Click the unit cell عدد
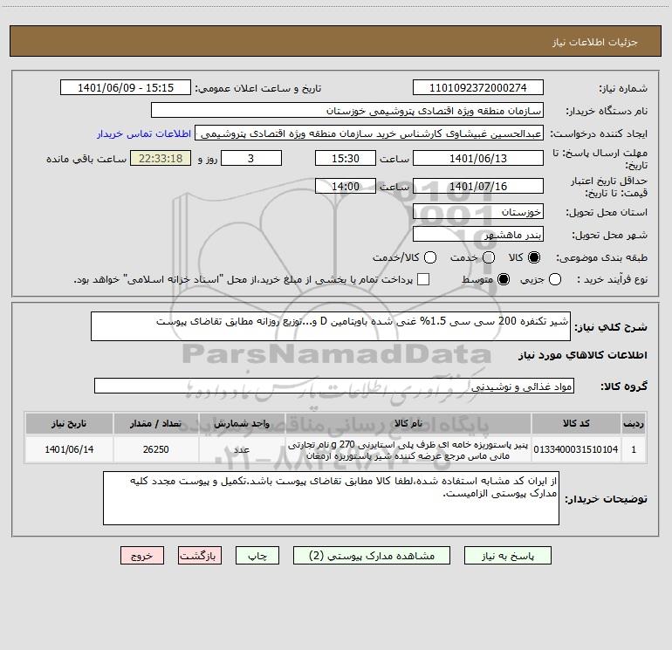 [x=242, y=449]
